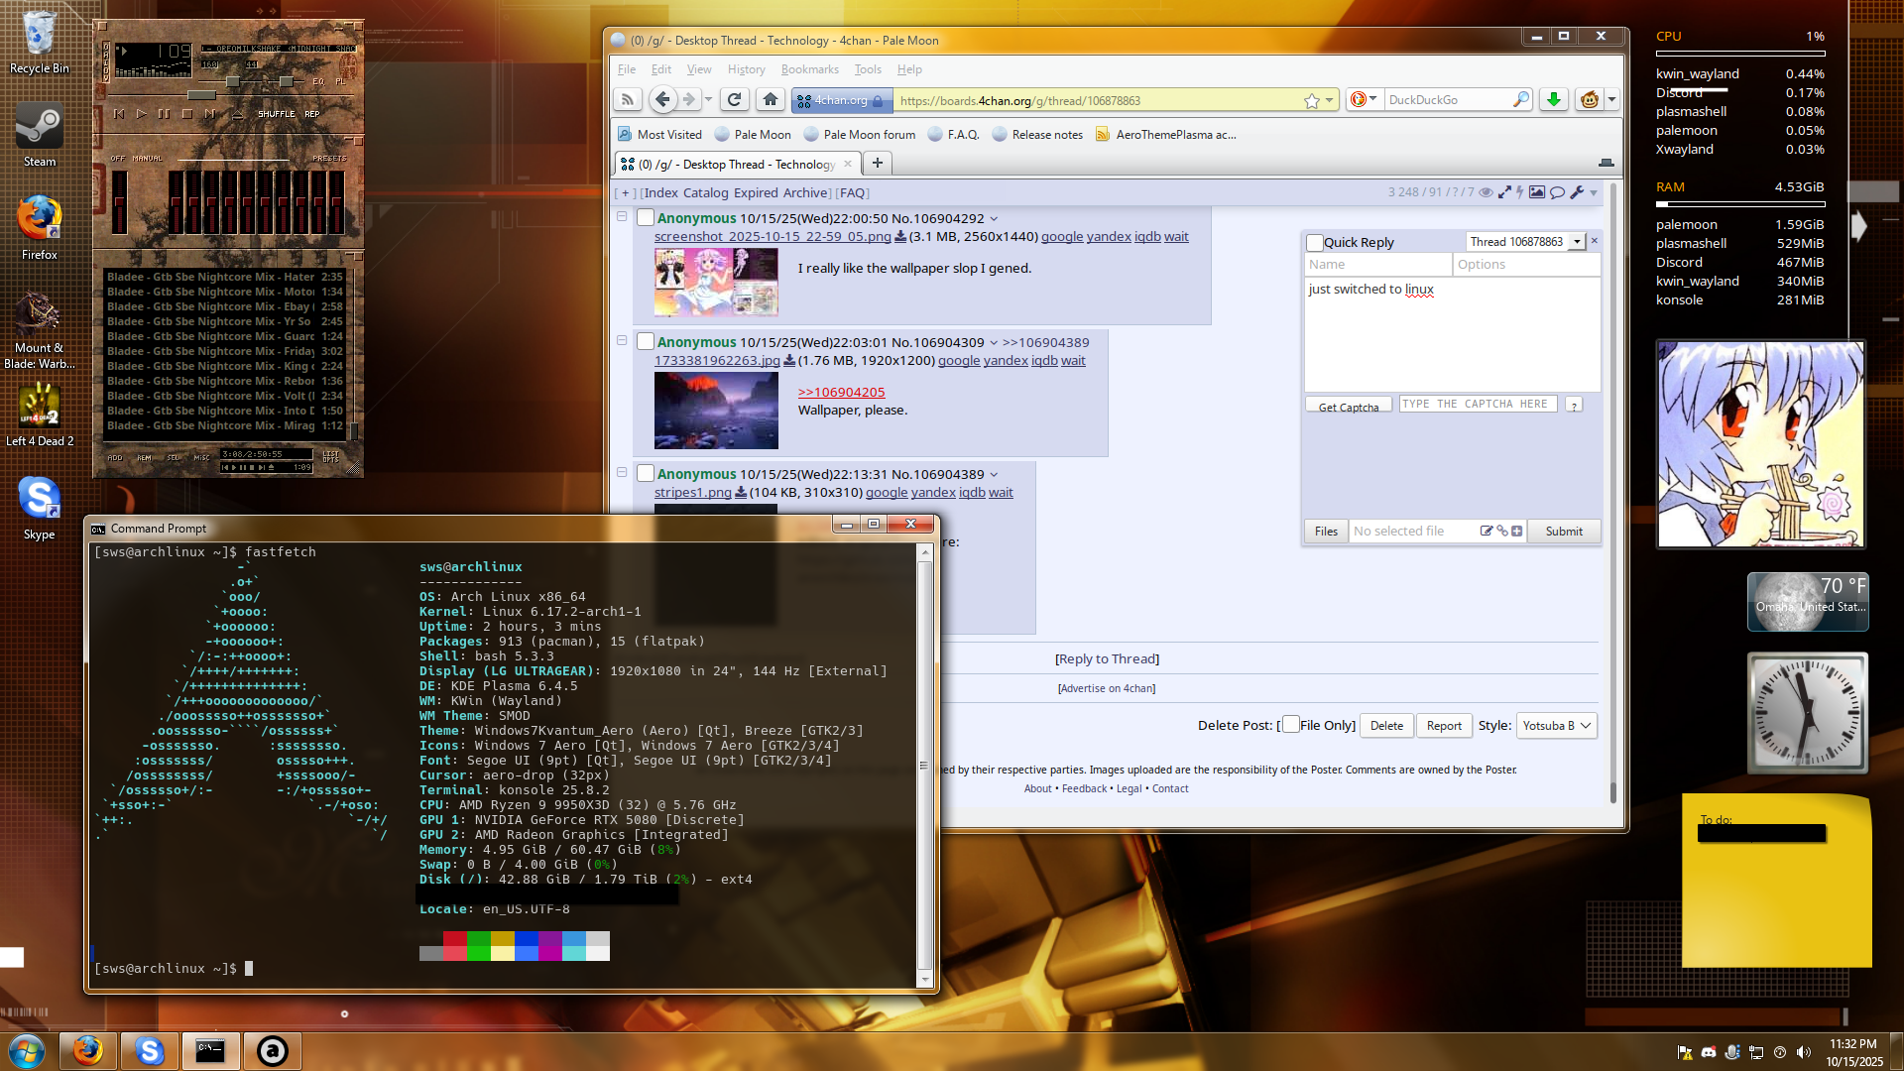1904x1071 pixels.
Task: Tick the checkbox for post No.106904292
Action: click(x=646, y=218)
